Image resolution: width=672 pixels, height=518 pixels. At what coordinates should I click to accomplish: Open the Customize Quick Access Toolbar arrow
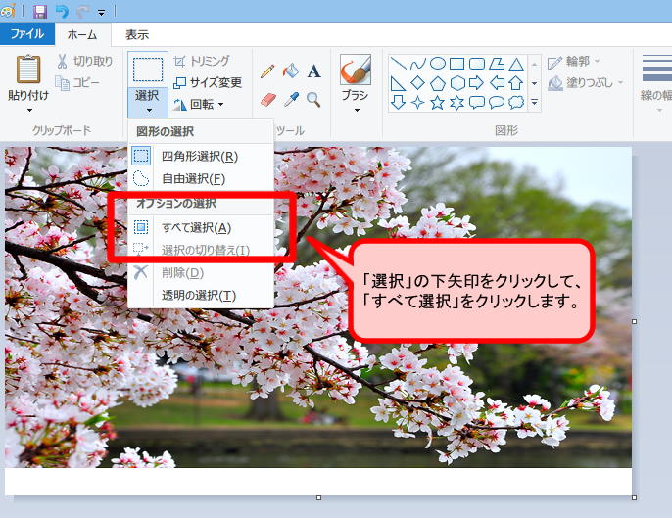pos(102,13)
